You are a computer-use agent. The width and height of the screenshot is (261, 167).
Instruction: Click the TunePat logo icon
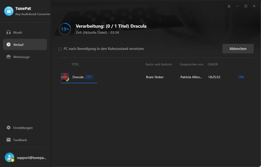pos(9,11)
